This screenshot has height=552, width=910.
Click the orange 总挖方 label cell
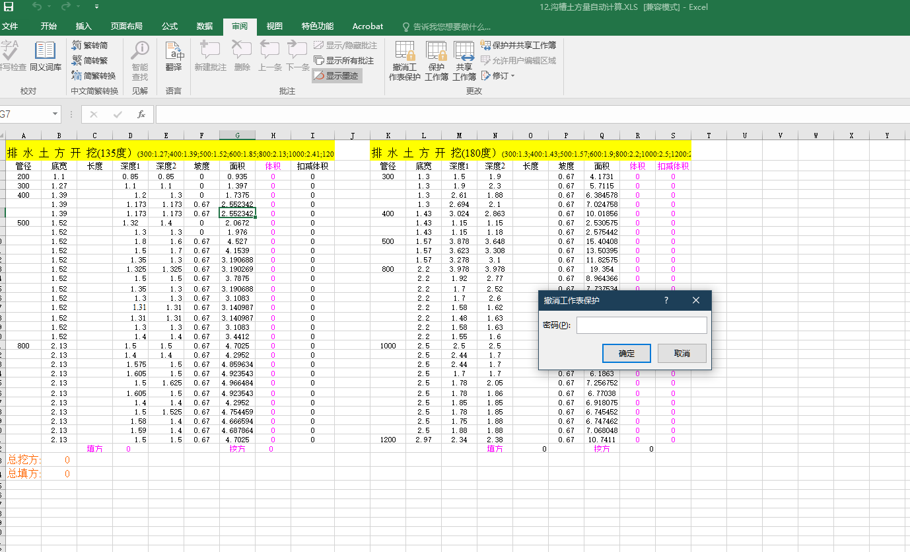tap(24, 459)
